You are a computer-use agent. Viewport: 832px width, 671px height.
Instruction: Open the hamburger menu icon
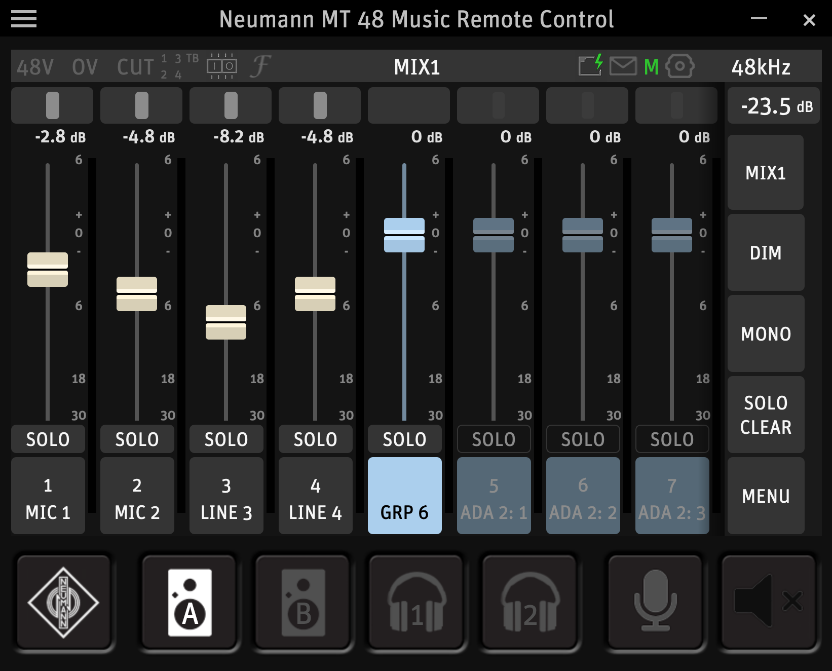(x=23, y=19)
